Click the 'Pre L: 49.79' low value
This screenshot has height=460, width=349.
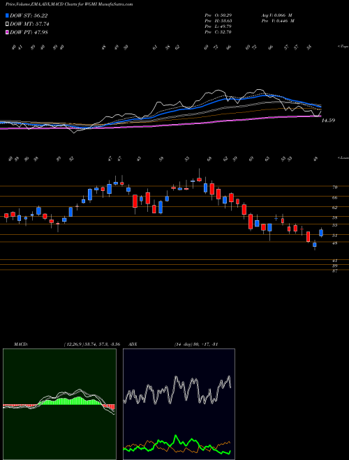click(218, 26)
